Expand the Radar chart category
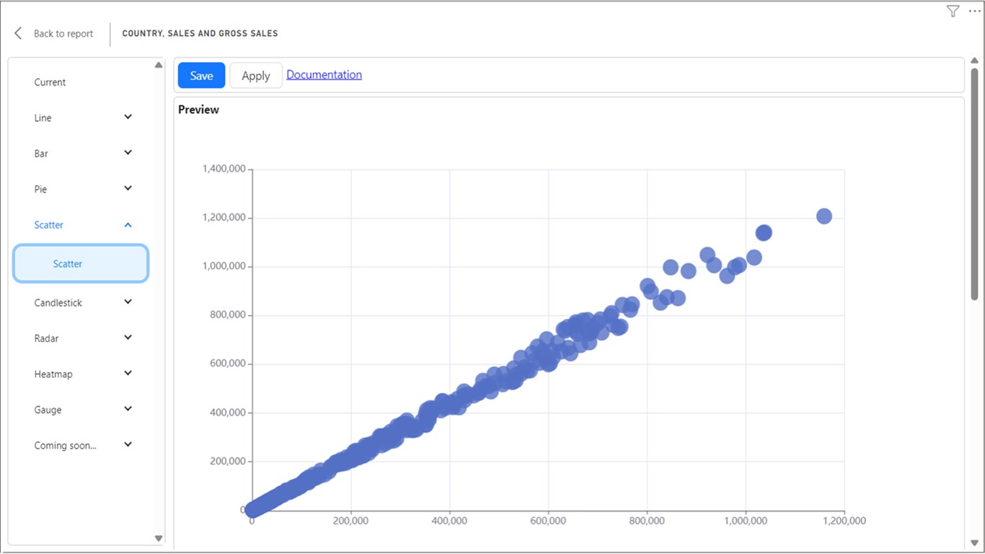985x554 pixels. pos(128,338)
